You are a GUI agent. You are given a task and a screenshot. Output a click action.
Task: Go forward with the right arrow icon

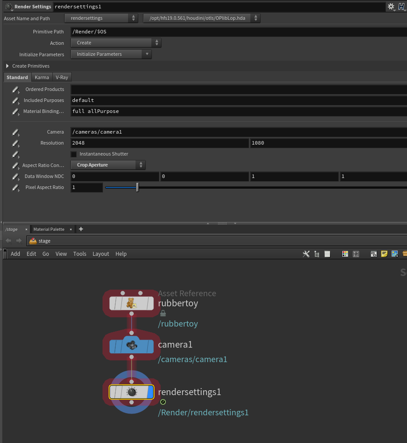(x=18, y=241)
